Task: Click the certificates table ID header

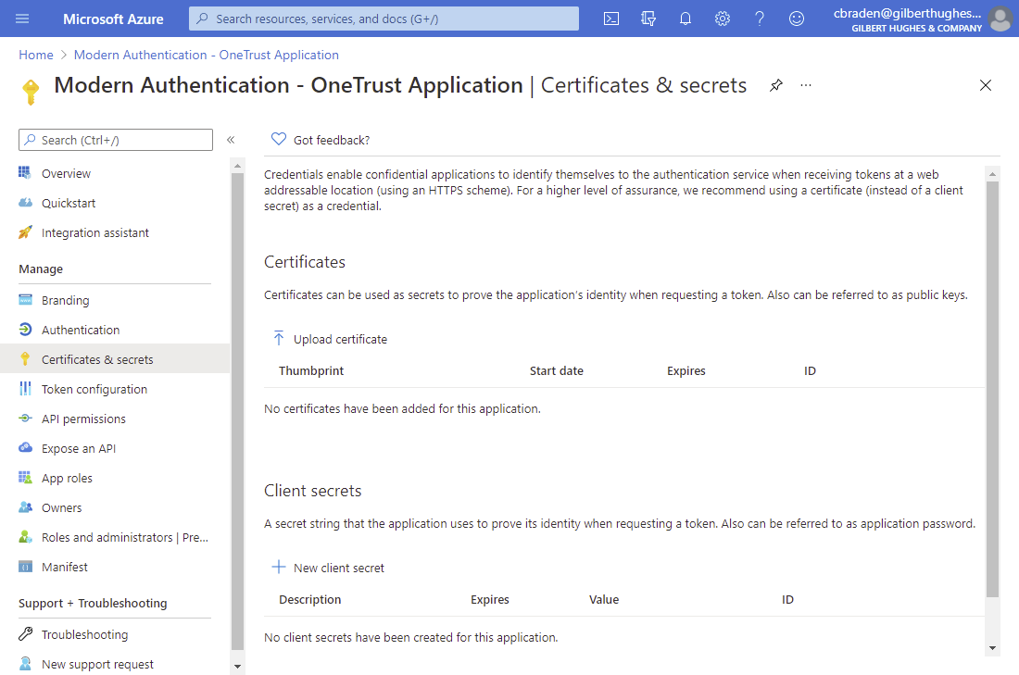Action: [x=810, y=371]
